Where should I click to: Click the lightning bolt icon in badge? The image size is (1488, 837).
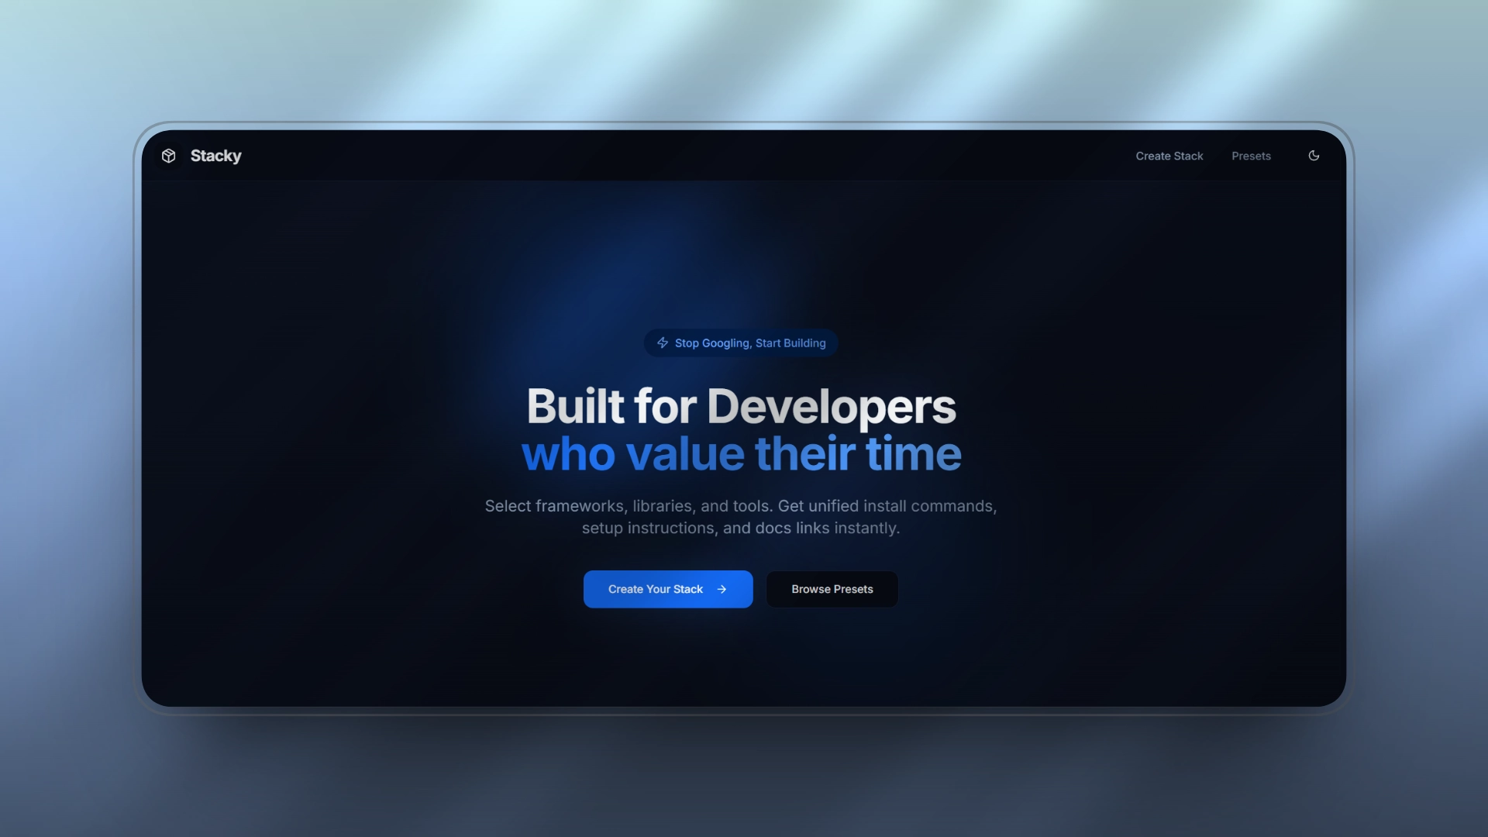[663, 343]
